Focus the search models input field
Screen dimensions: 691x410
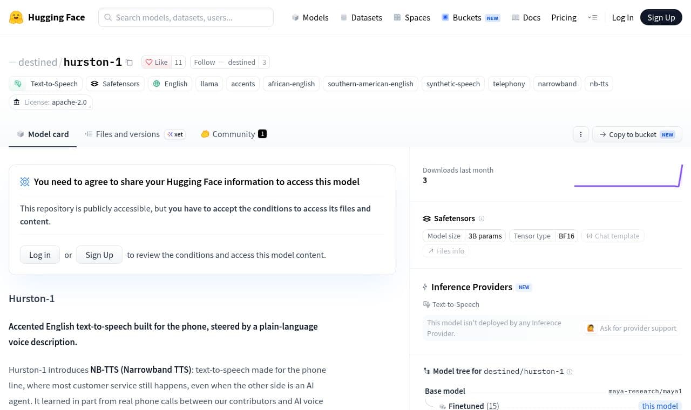186,17
